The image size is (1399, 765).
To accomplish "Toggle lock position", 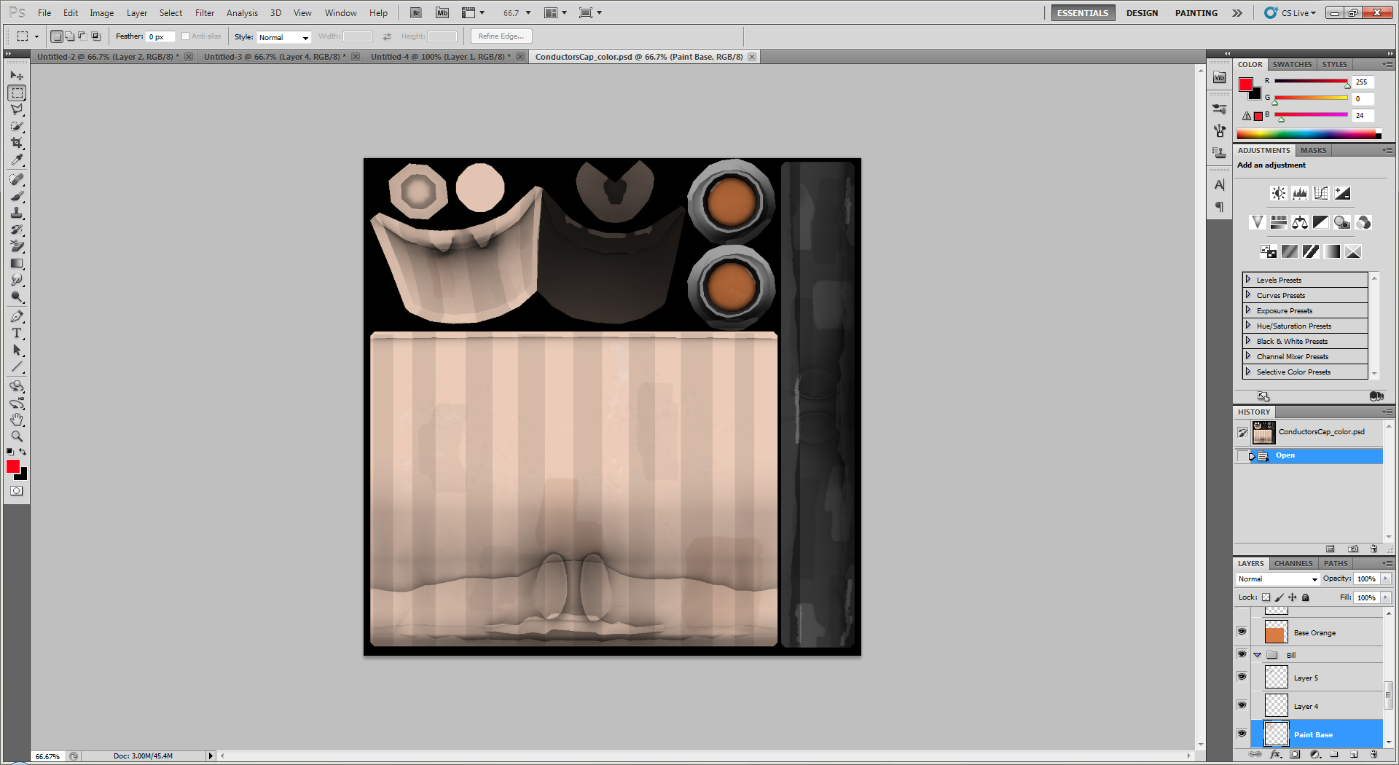I will click(1293, 597).
